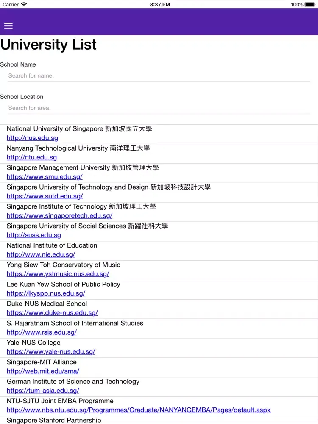Select Singapore University of Technology and Design
This screenshot has width=318, height=424.
pos(109,187)
